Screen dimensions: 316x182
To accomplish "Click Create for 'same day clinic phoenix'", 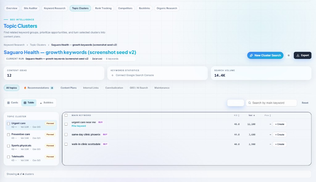I will (x=280, y=134).
